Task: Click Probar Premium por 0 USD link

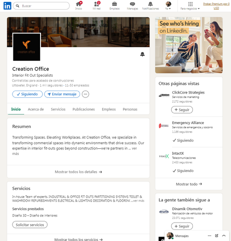Action: point(216,6)
